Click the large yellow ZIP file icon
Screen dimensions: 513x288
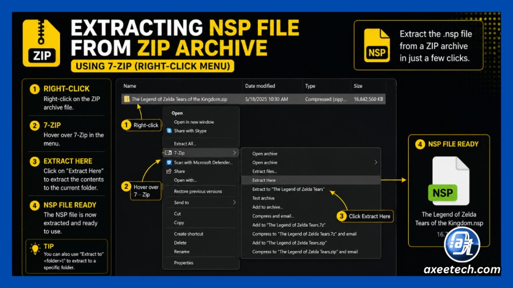point(41,43)
